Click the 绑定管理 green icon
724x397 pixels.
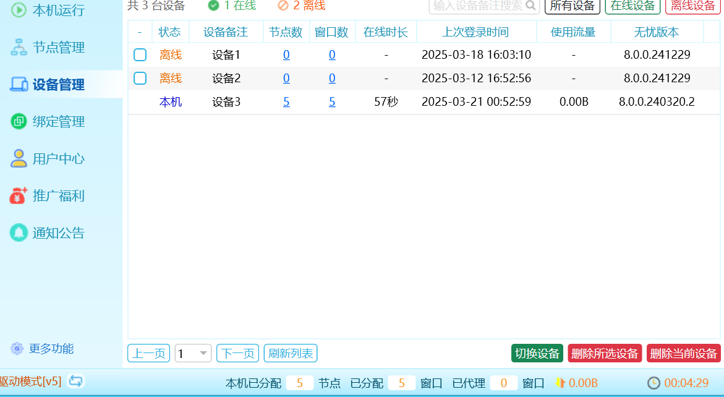click(19, 122)
